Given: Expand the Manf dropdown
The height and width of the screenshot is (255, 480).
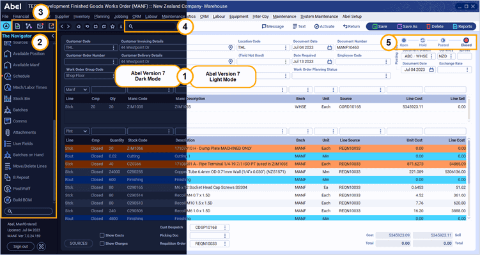Looking at the screenshot, I should (x=86, y=90).
